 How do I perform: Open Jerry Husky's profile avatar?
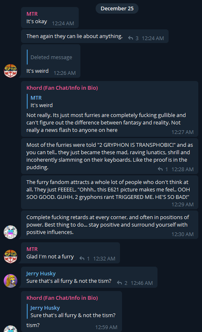[10, 281]
